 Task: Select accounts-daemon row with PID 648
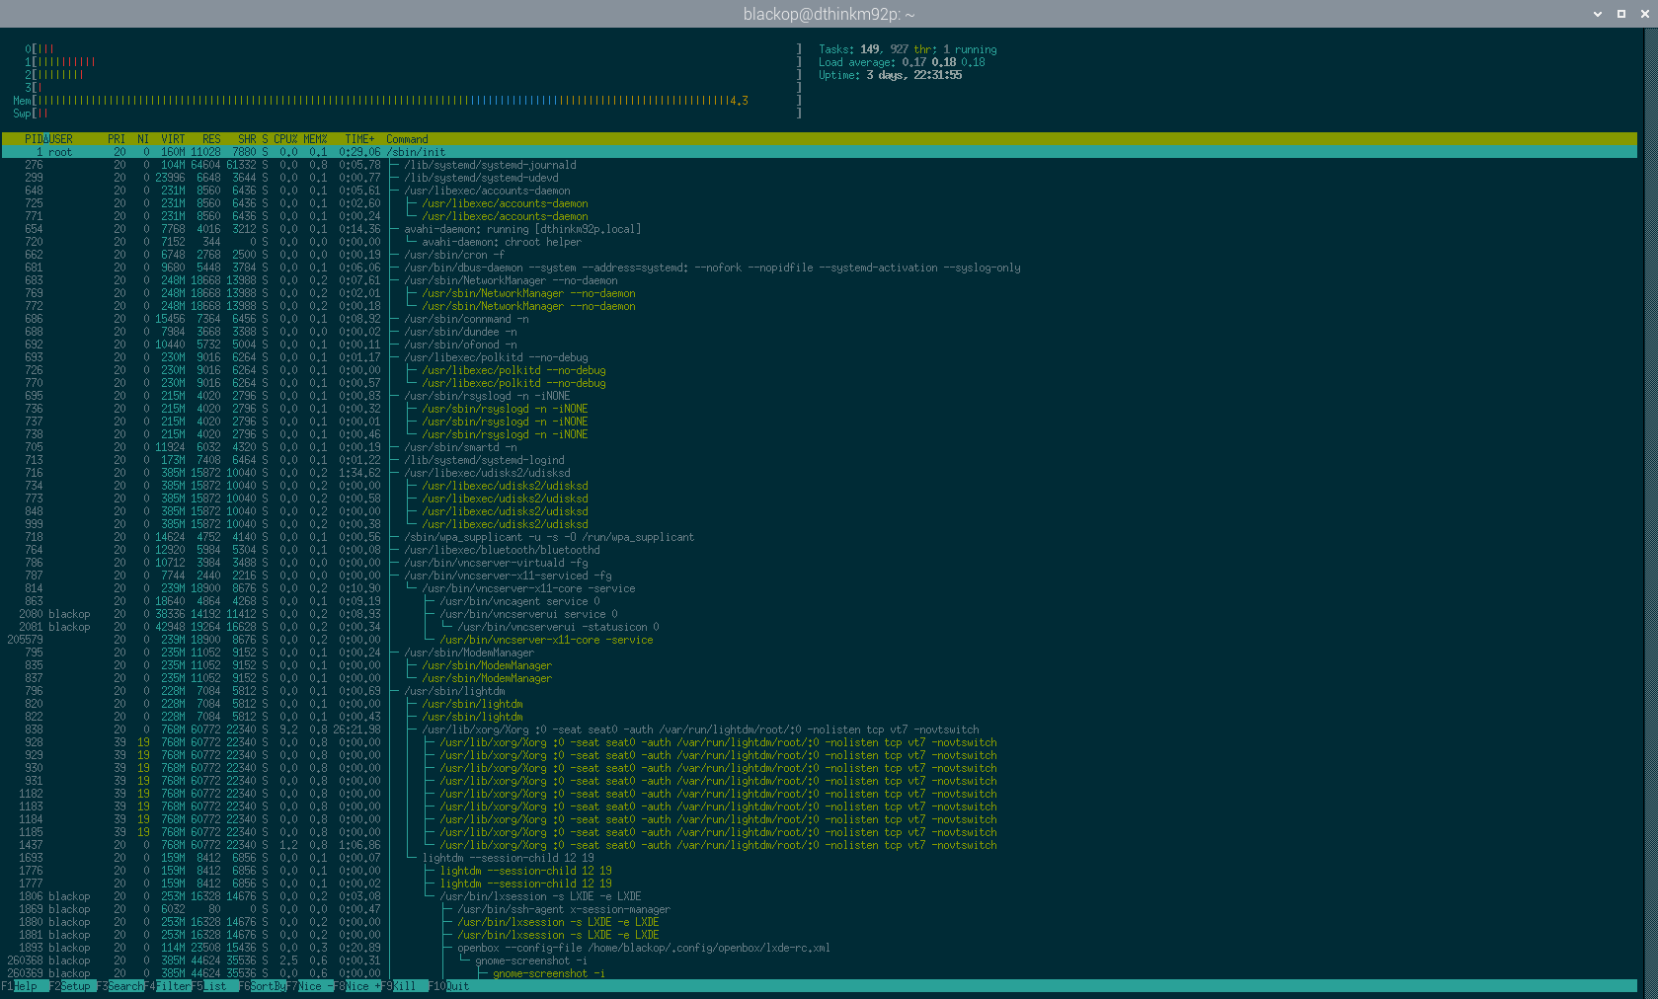[x=820, y=191]
